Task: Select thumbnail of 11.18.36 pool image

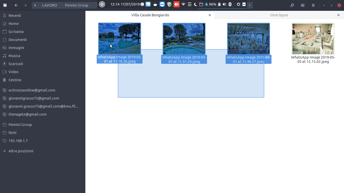Action: coord(120,39)
